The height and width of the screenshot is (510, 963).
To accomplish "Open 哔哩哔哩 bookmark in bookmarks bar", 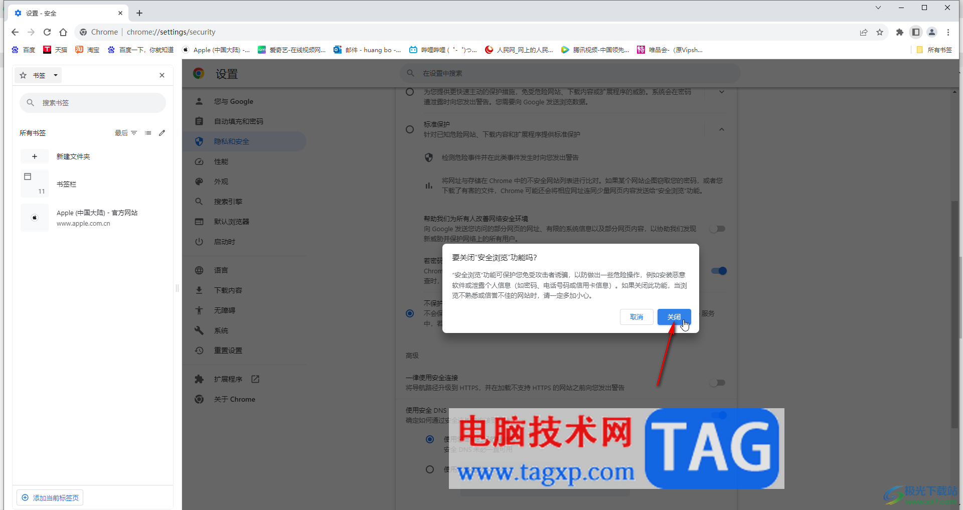I will click(x=443, y=50).
